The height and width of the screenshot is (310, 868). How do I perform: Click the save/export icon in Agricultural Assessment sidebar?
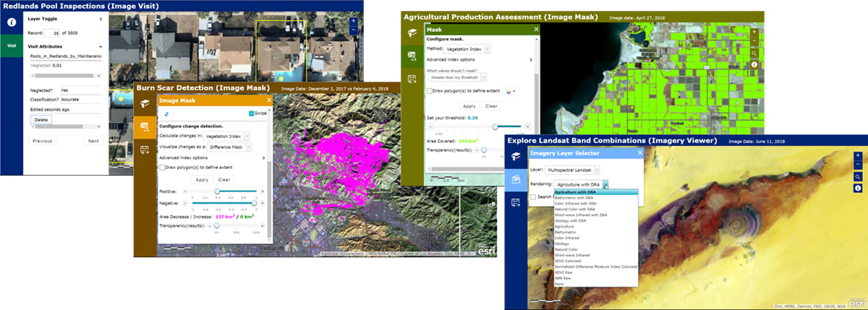point(412,78)
